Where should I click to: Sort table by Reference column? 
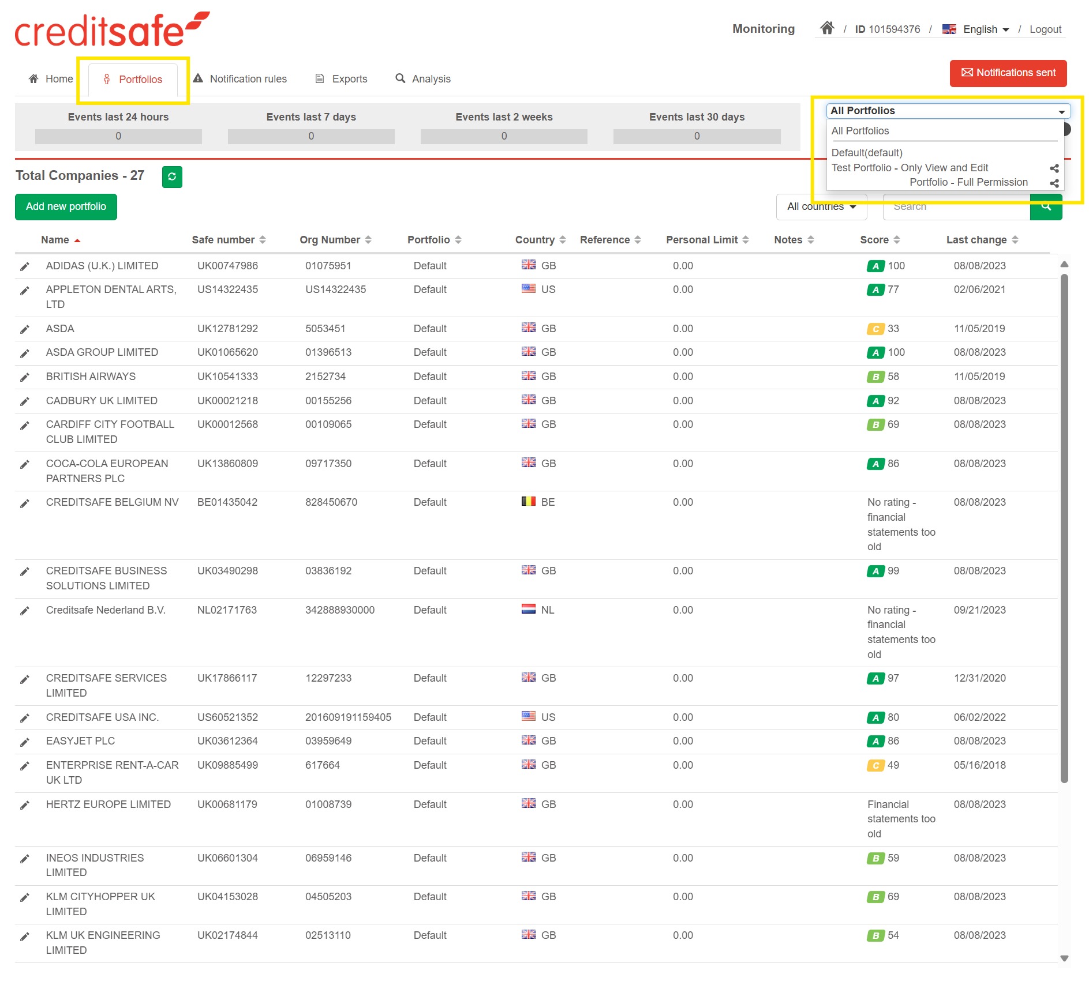click(x=610, y=240)
